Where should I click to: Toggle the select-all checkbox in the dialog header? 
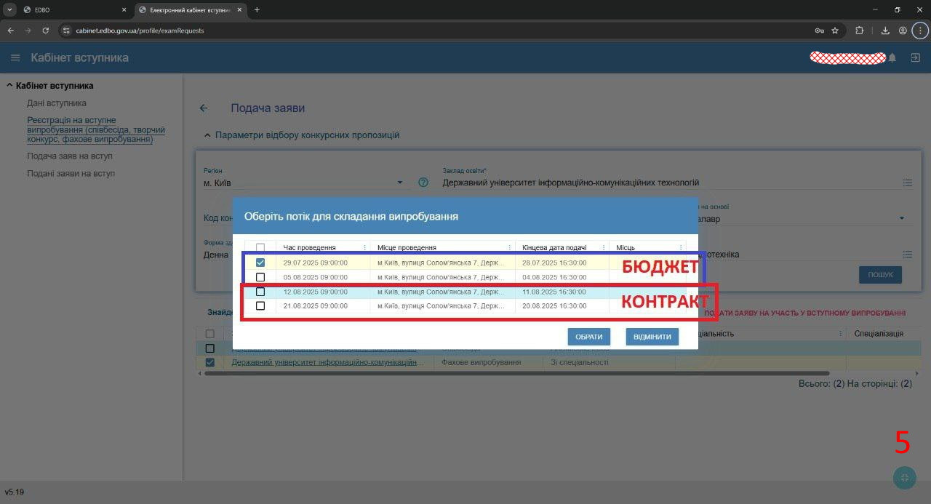click(x=260, y=248)
